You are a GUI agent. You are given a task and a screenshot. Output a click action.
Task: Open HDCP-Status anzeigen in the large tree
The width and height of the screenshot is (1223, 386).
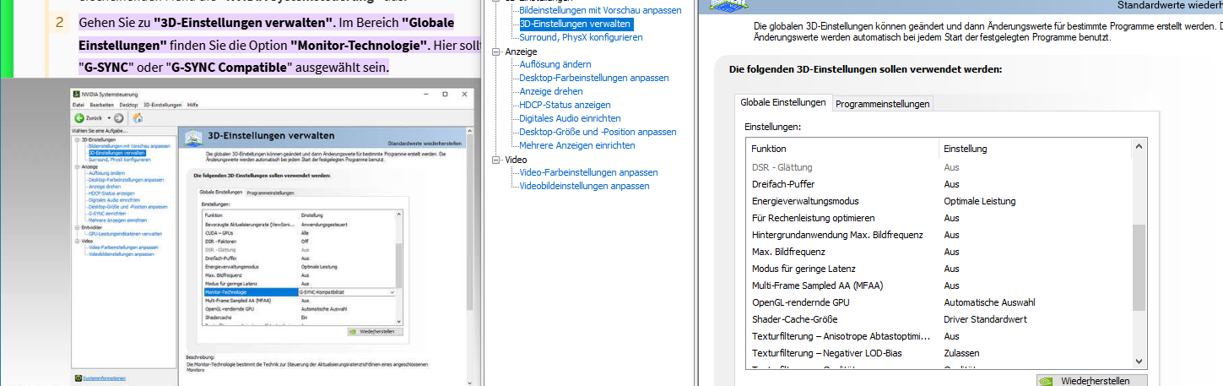565,105
